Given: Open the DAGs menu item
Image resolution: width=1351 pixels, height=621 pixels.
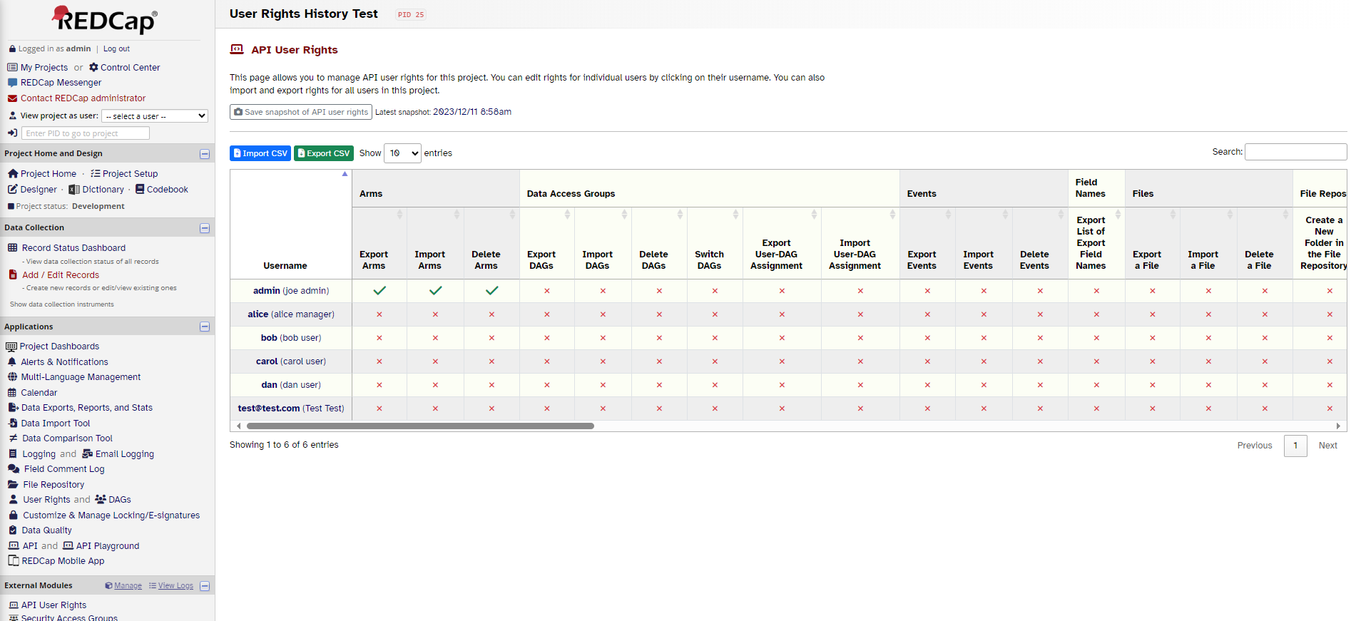Looking at the screenshot, I should click(x=120, y=500).
